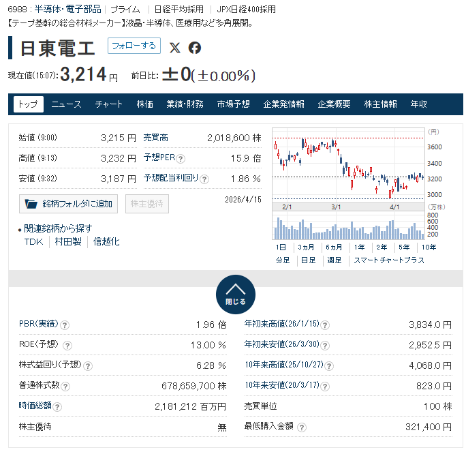Click the 時価総額 label link
Screen dimensions: 466x452
(x=35, y=406)
